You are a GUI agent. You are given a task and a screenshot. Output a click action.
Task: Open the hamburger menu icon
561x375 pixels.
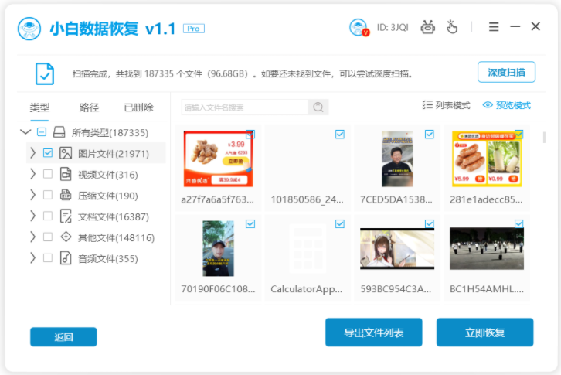tap(494, 27)
